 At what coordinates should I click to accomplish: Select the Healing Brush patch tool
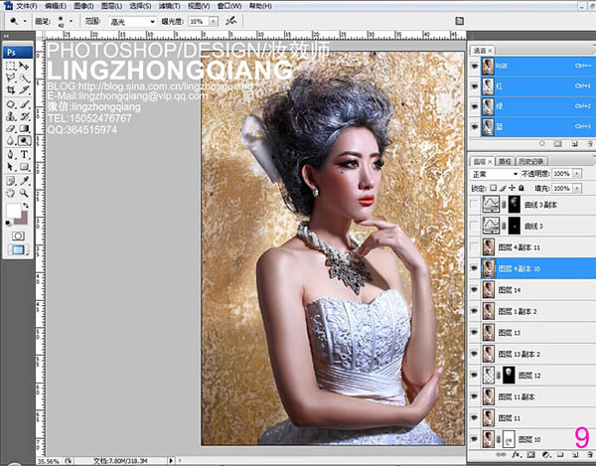point(11,104)
